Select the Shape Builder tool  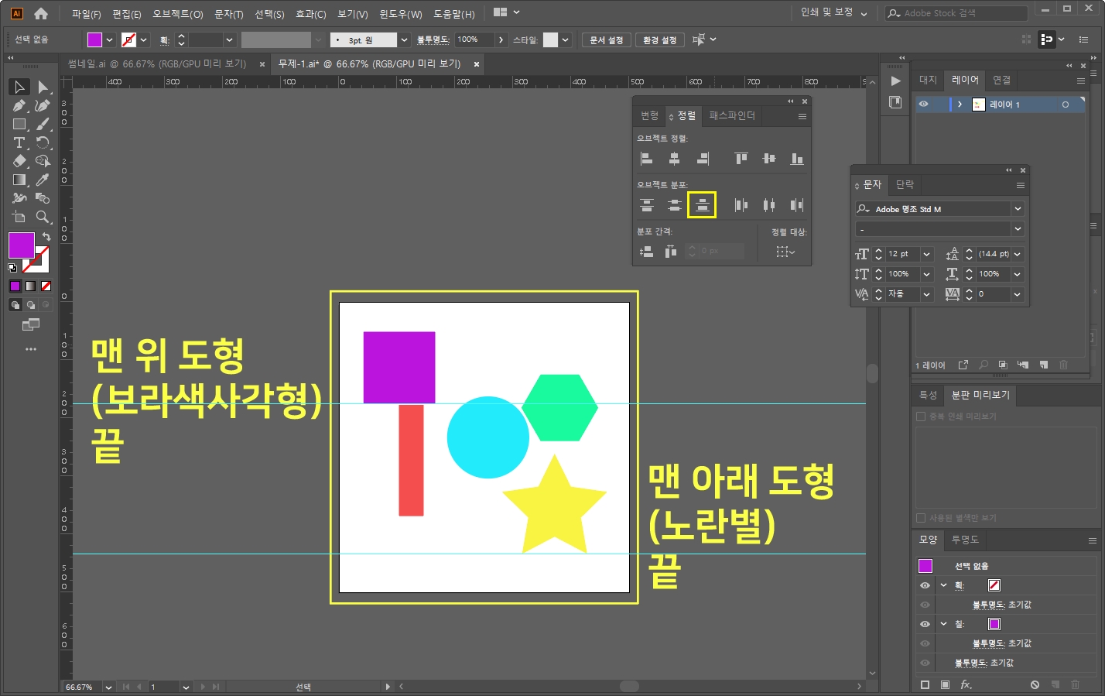point(43,161)
